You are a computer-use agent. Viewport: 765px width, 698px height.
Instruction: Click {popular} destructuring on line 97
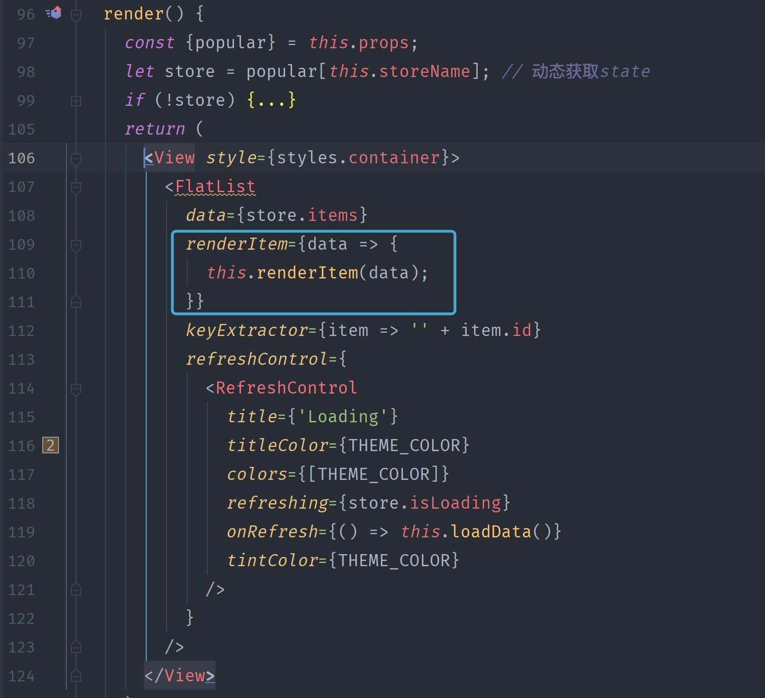tap(231, 43)
